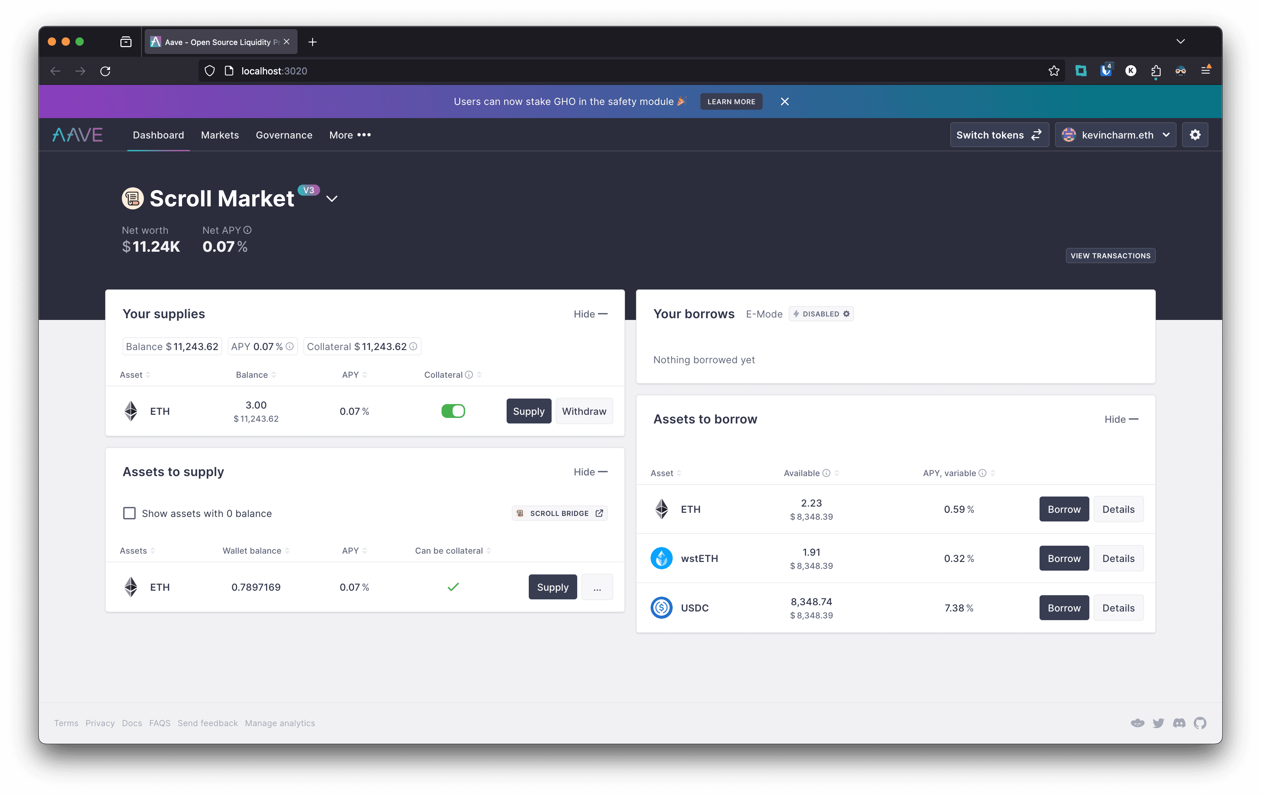The width and height of the screenshot is (1261, 795).
Task: Open the Markets tab
Action: [220, 135]
